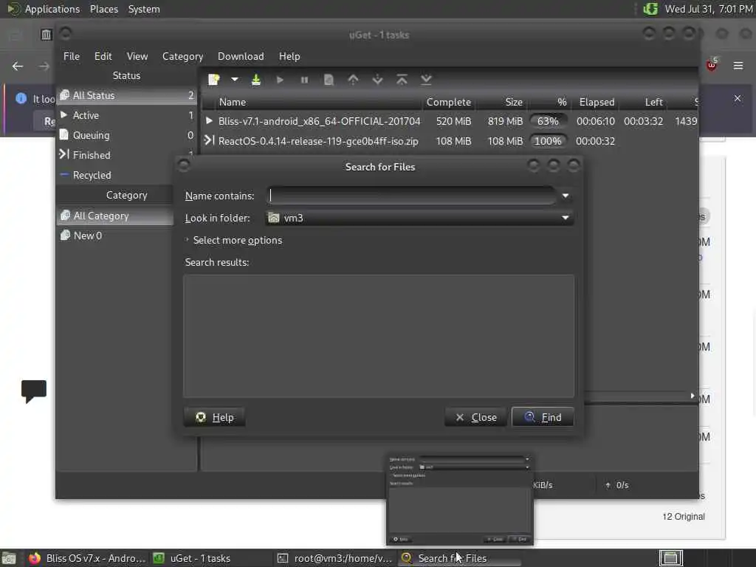Image resolution: width=756 pixels, height=567 pixels.
Task: Click the uGet tray icon in top panel
Action: [x=650, y=9]
